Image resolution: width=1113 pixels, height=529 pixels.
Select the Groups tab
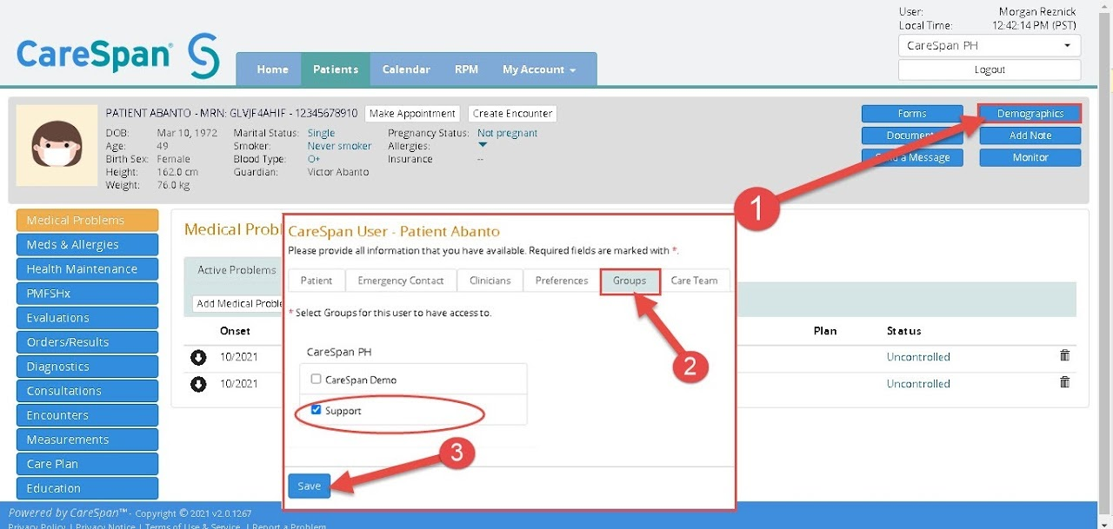pyautogui.click(x=630, y=281)
